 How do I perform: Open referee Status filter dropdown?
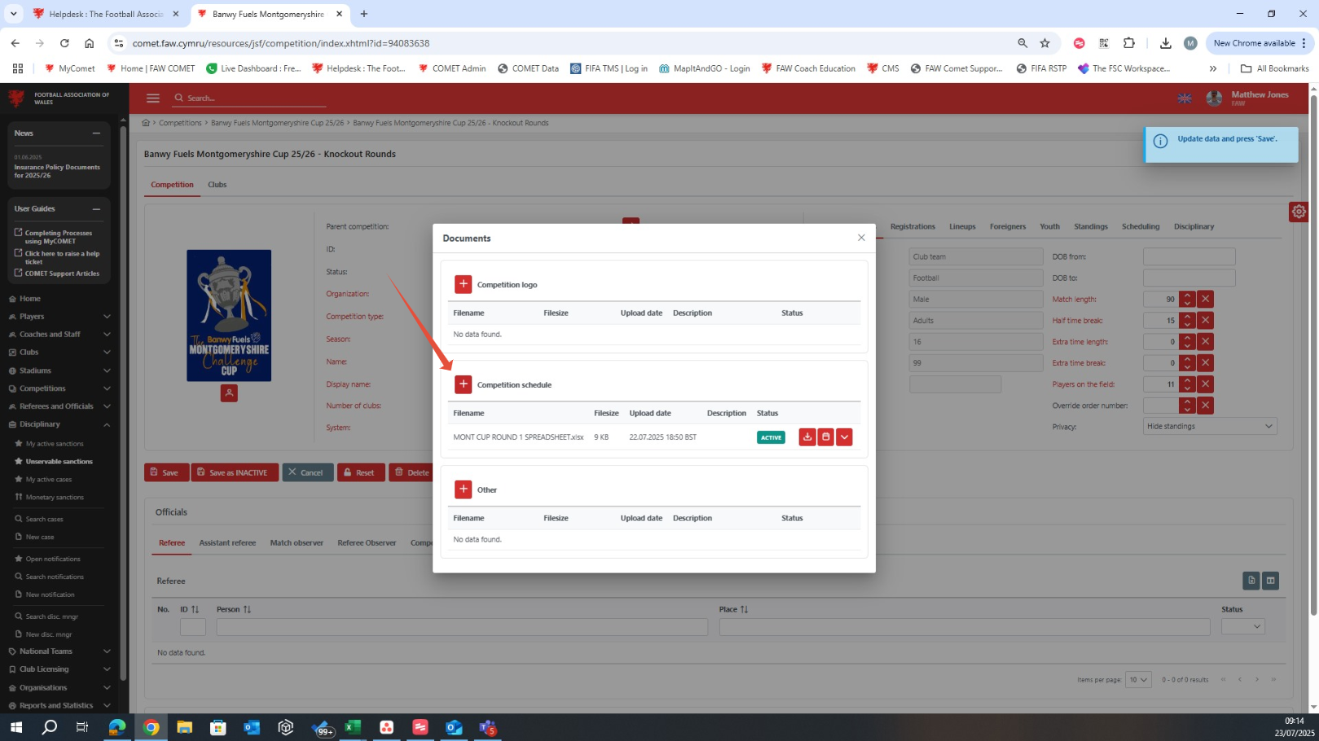(1242, 626)
